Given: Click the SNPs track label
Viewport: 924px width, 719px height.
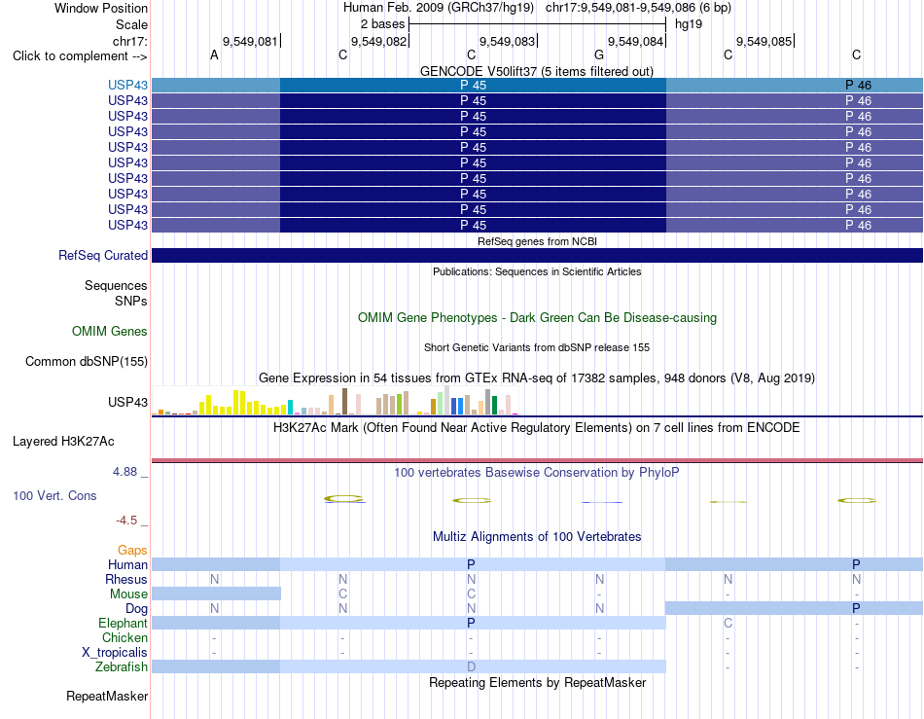Looking at the screenshot, I should click(131, 301).
